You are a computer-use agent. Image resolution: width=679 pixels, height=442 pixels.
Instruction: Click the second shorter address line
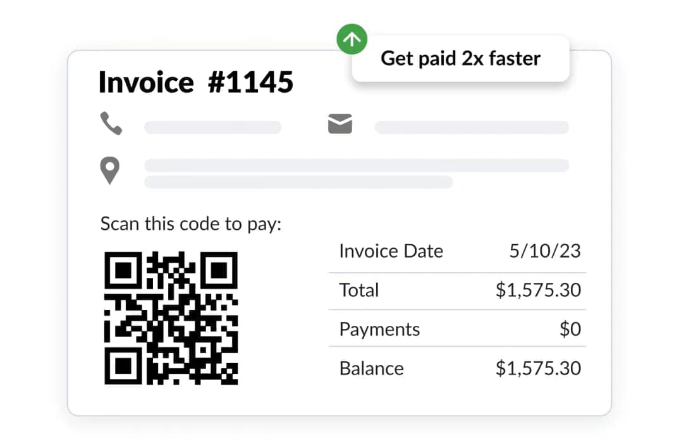coord(298,182)
